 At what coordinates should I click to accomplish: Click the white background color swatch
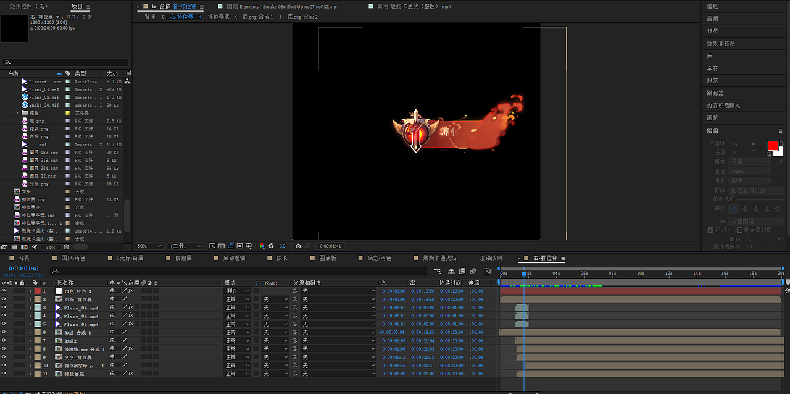pyautogui.click(x=781, y=153)
